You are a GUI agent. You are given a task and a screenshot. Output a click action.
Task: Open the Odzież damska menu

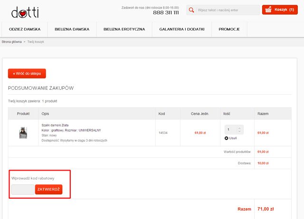pyautogui.click(x=25, y=29)
